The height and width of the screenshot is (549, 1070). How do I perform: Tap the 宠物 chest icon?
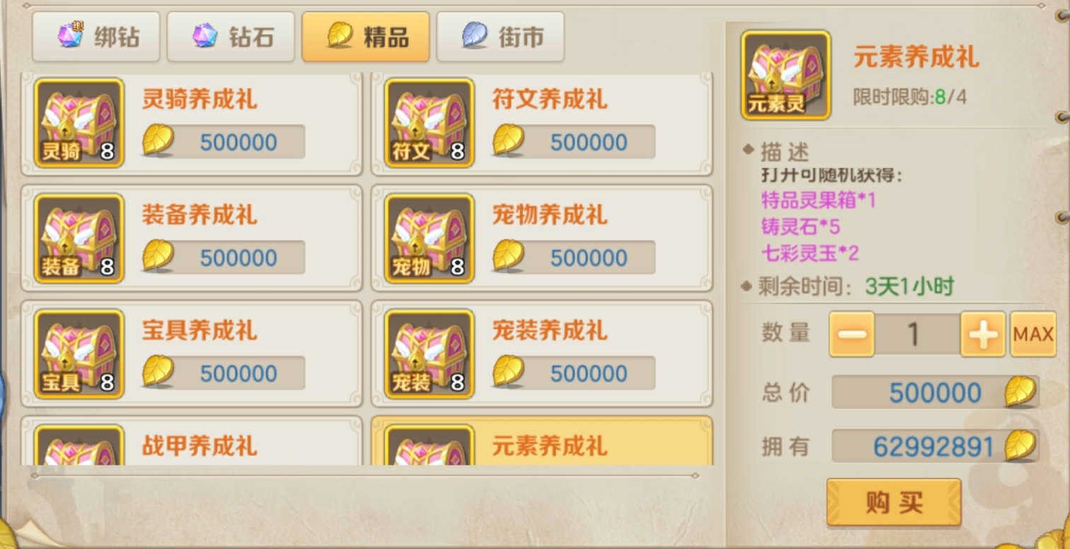[429, 238]
